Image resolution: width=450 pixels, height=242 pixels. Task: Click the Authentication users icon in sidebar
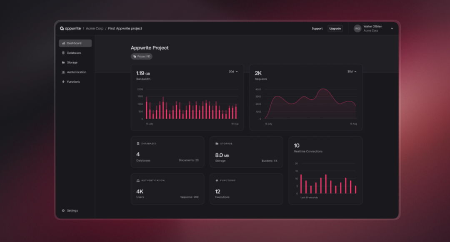(x=63, y=72)
